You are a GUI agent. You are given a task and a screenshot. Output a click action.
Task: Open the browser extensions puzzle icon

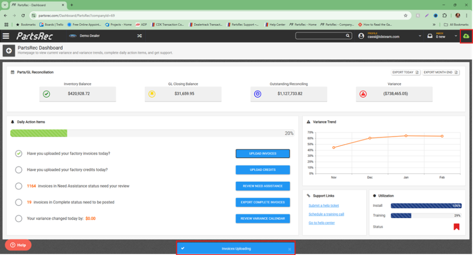pos(444,15)
